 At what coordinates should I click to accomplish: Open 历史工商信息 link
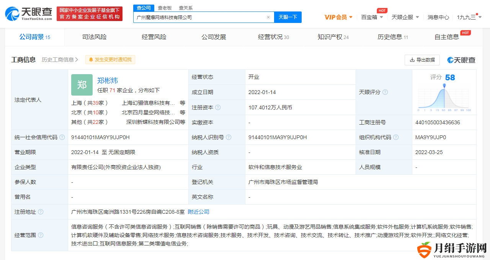(x=60, y=60)
